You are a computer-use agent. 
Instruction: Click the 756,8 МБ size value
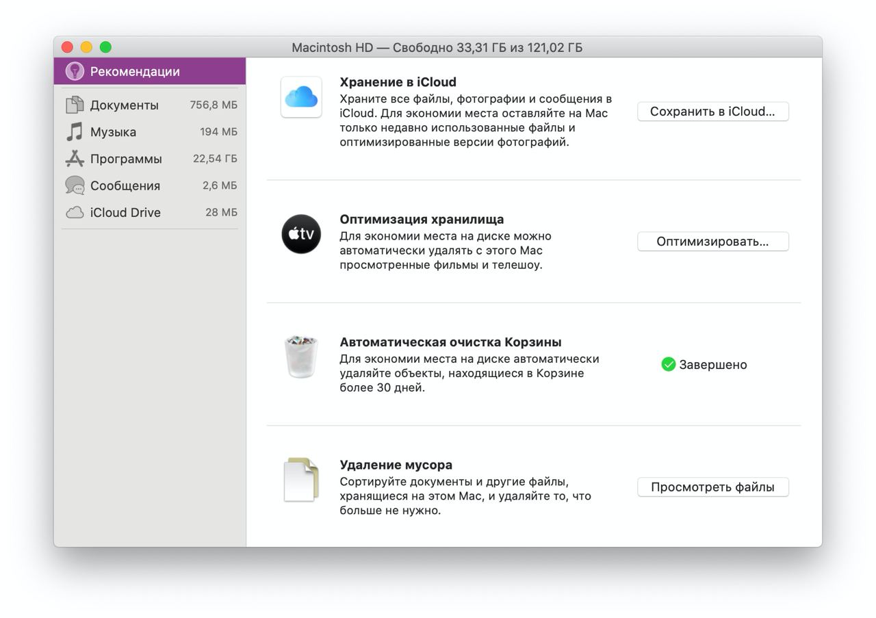pyautogui.click(x=214, y=105)
